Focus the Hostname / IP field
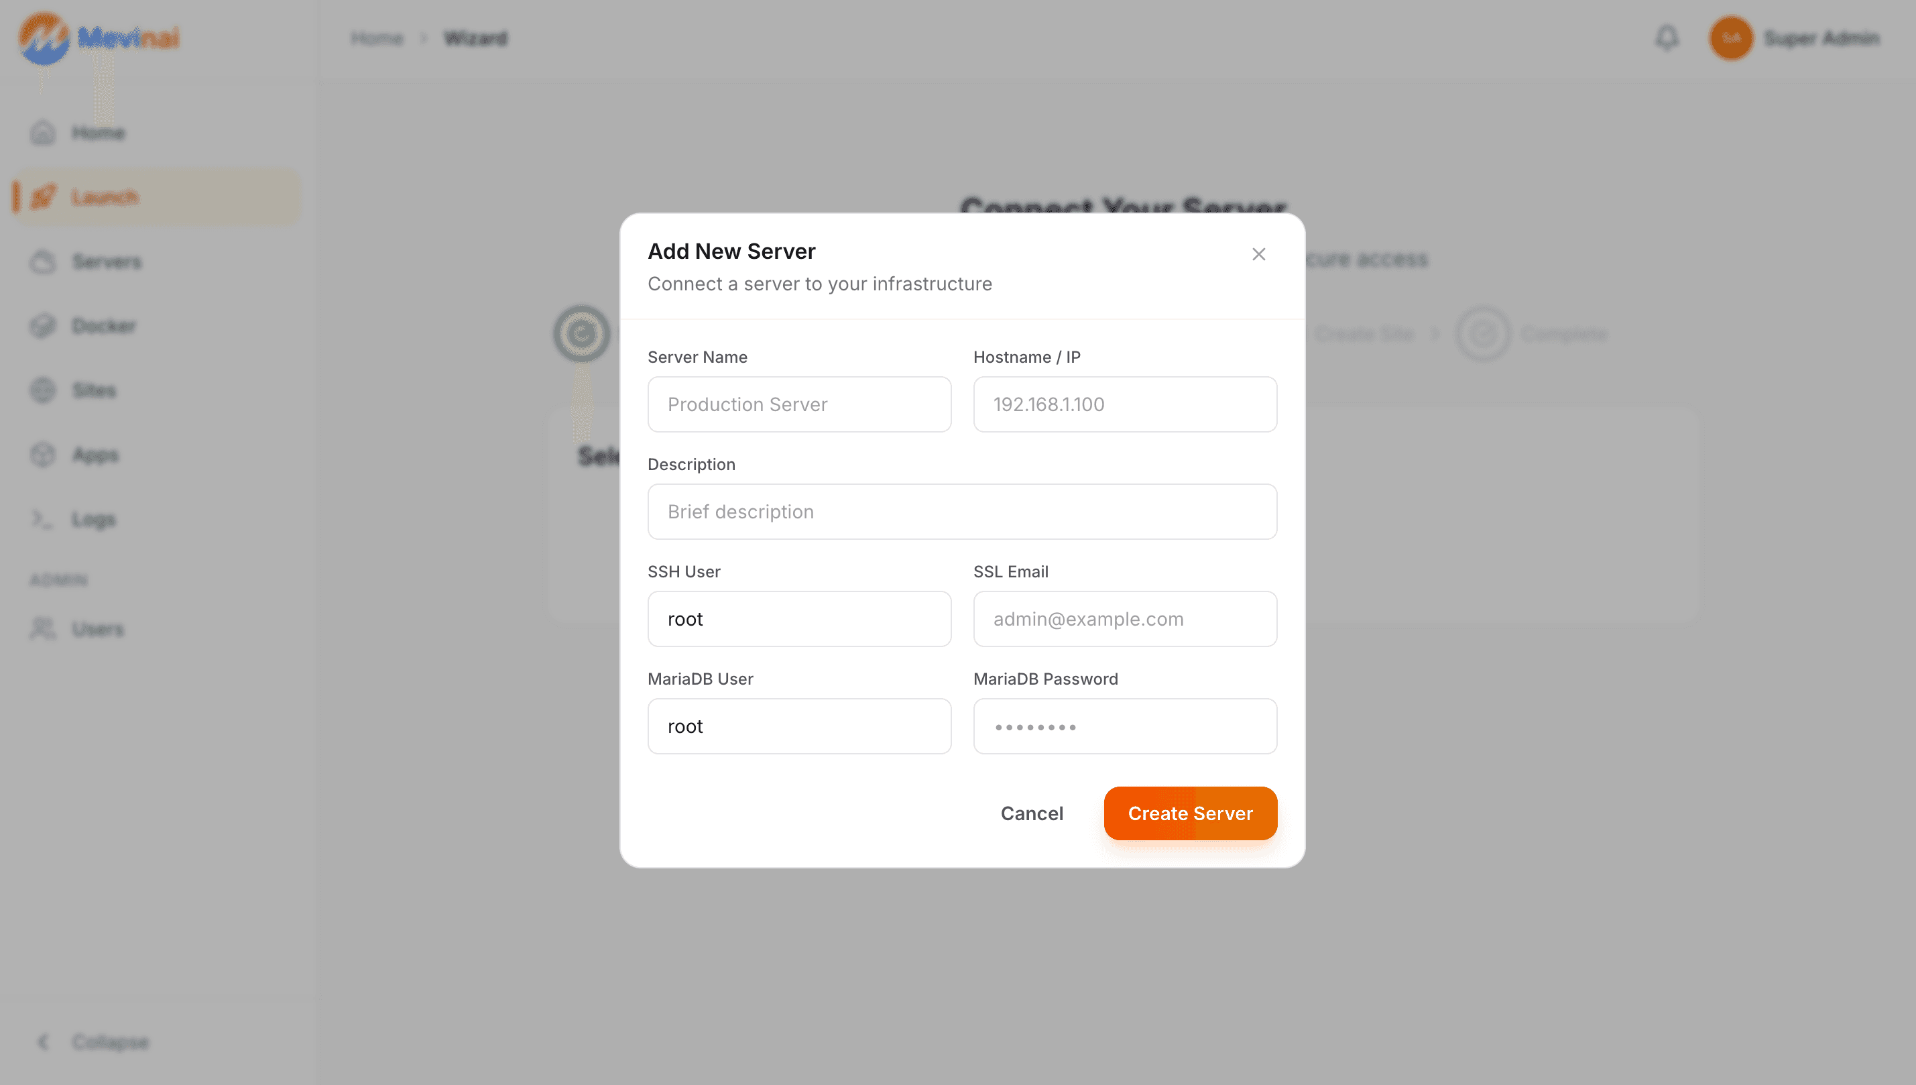Screen dimensions: 1916x1085 (x=1125, y=404)
